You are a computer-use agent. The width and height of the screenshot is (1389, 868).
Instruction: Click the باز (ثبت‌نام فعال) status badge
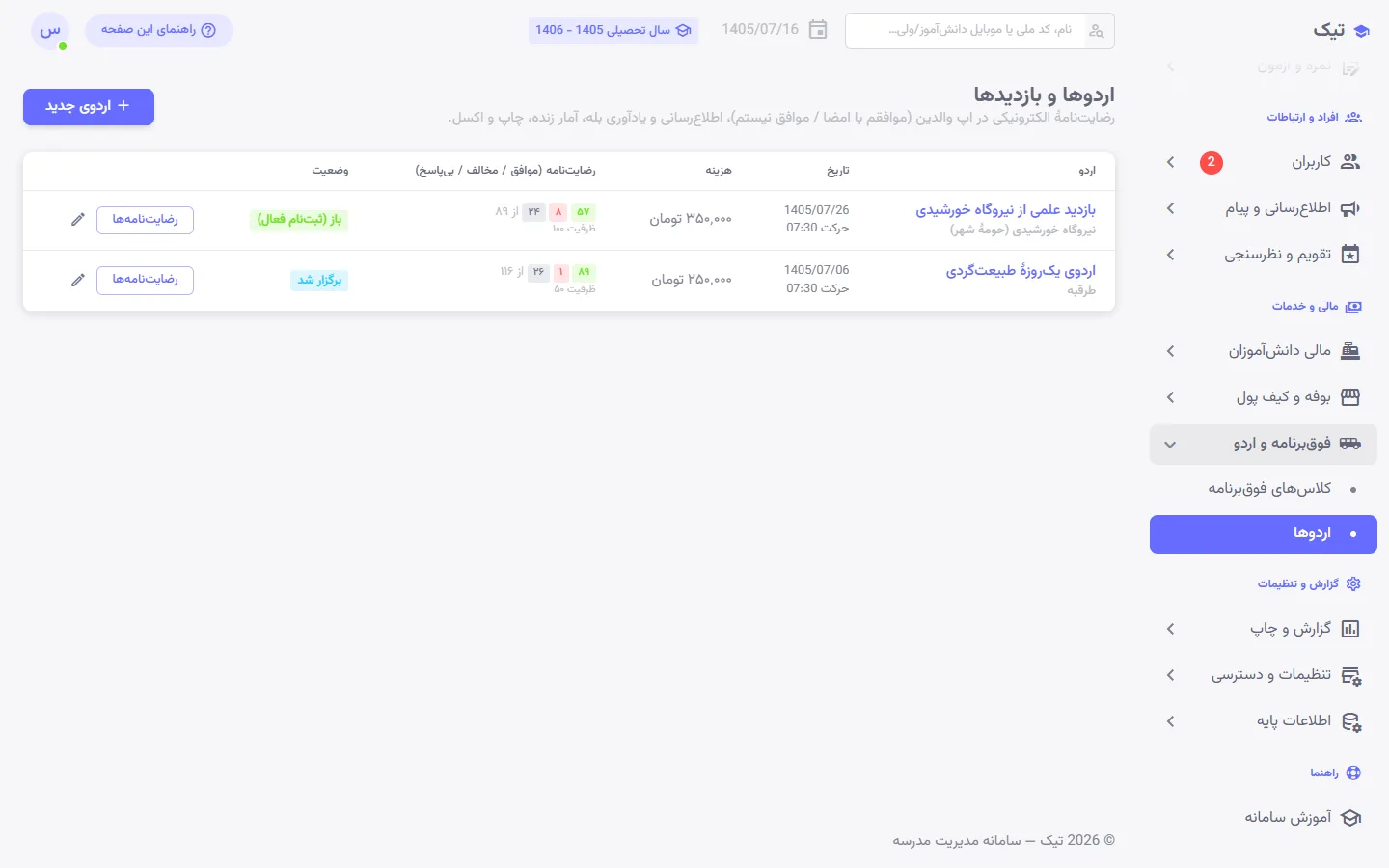coord(299,220)
